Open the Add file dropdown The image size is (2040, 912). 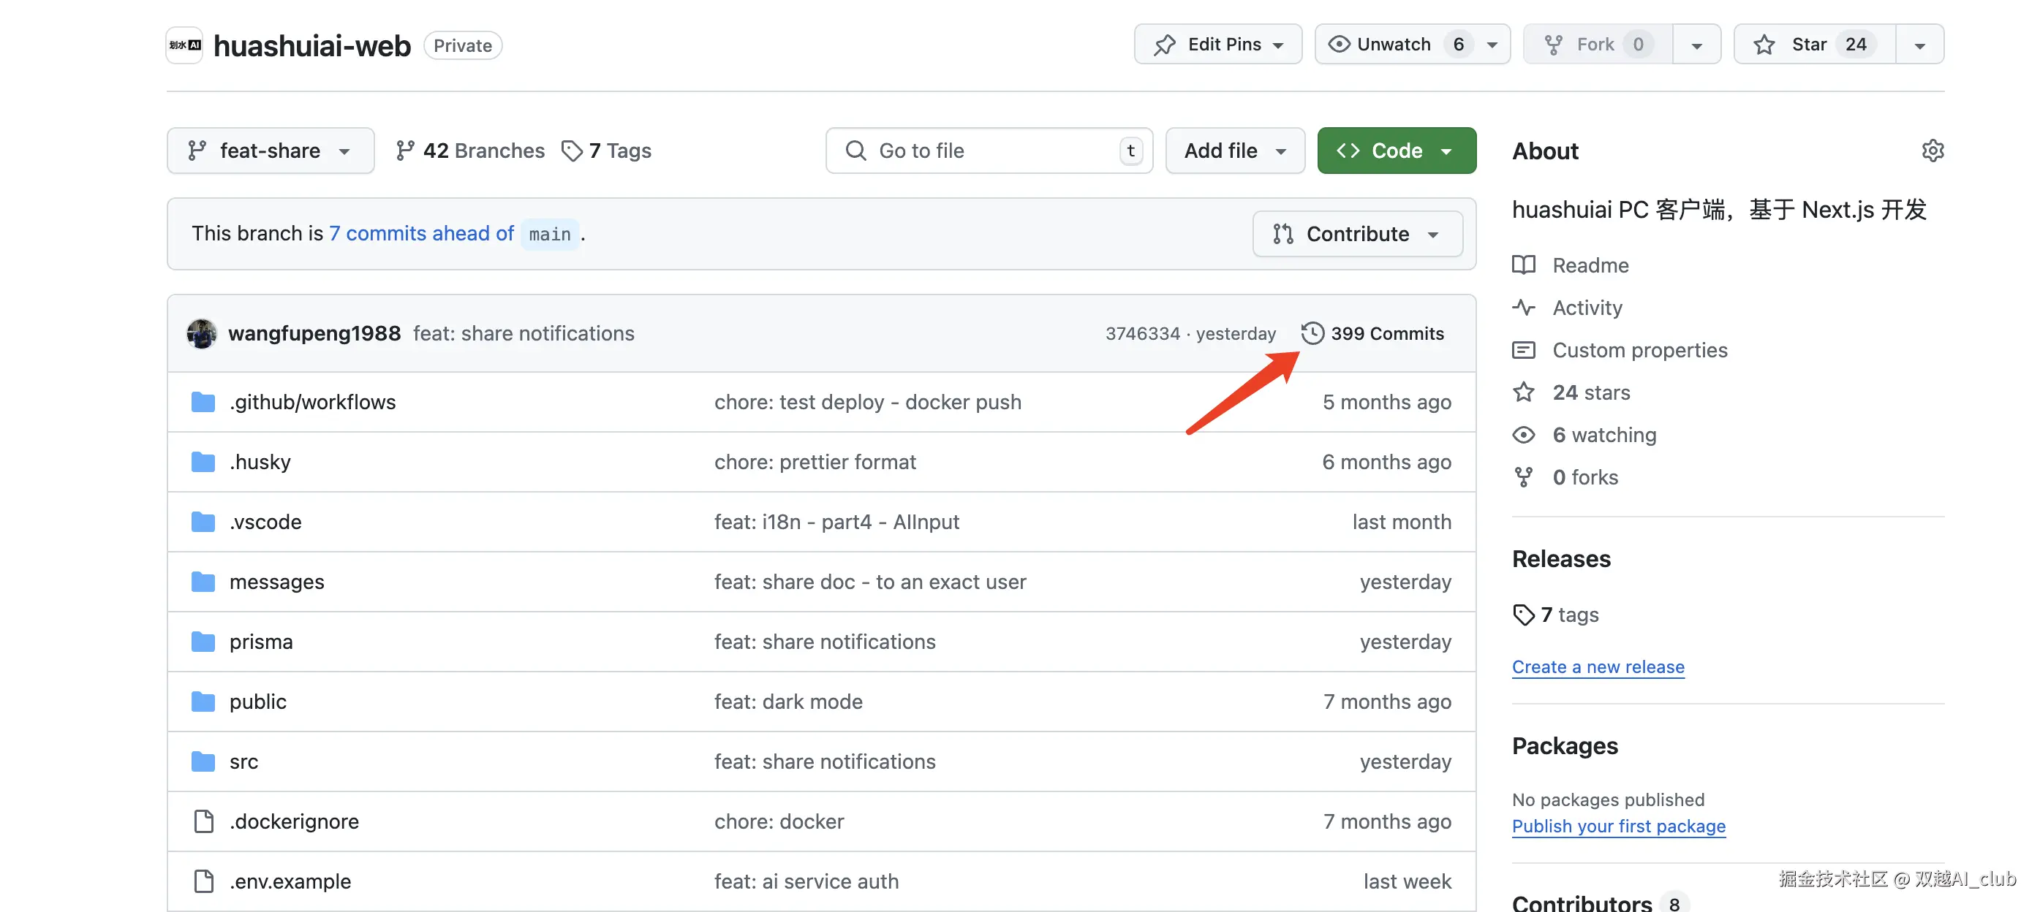(1235, 151)
